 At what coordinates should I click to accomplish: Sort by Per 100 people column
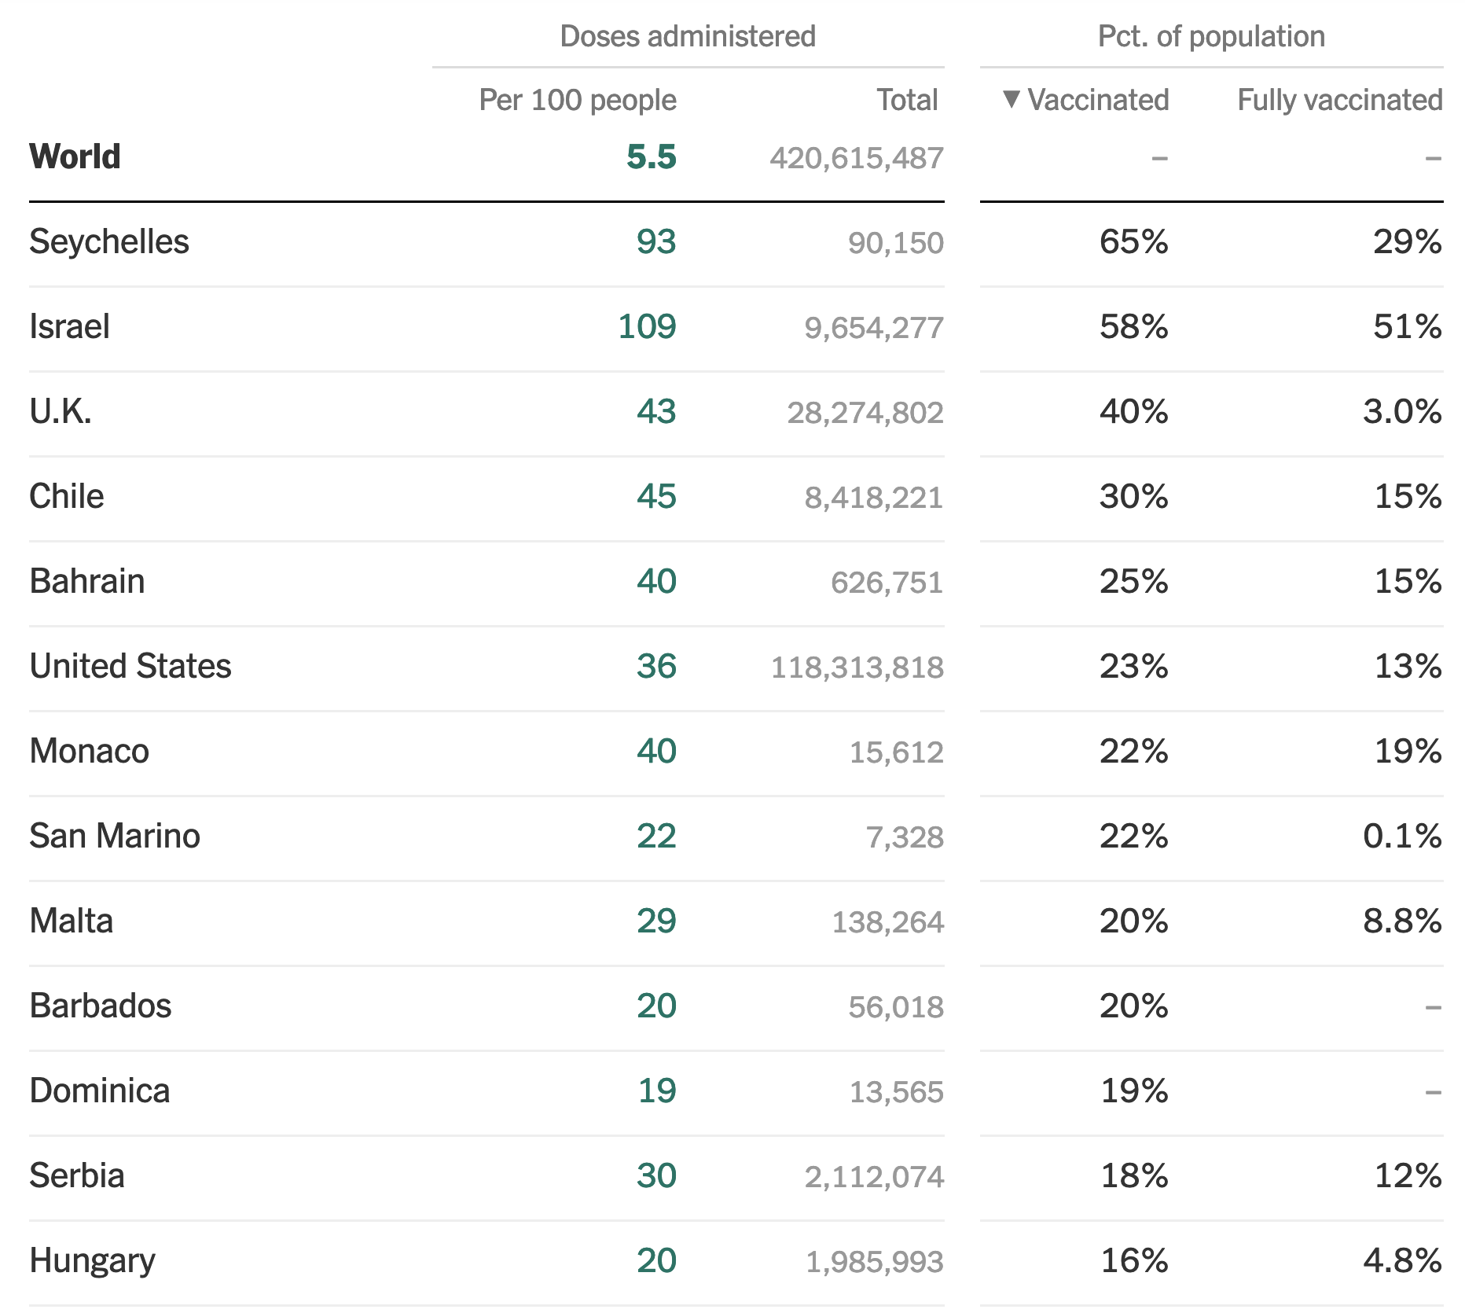577,100
